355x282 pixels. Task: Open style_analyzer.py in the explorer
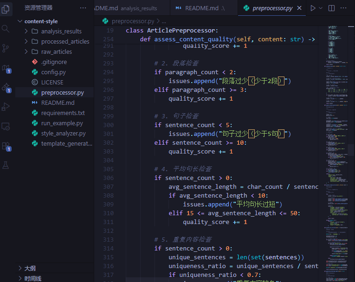[x=63, y=133]
